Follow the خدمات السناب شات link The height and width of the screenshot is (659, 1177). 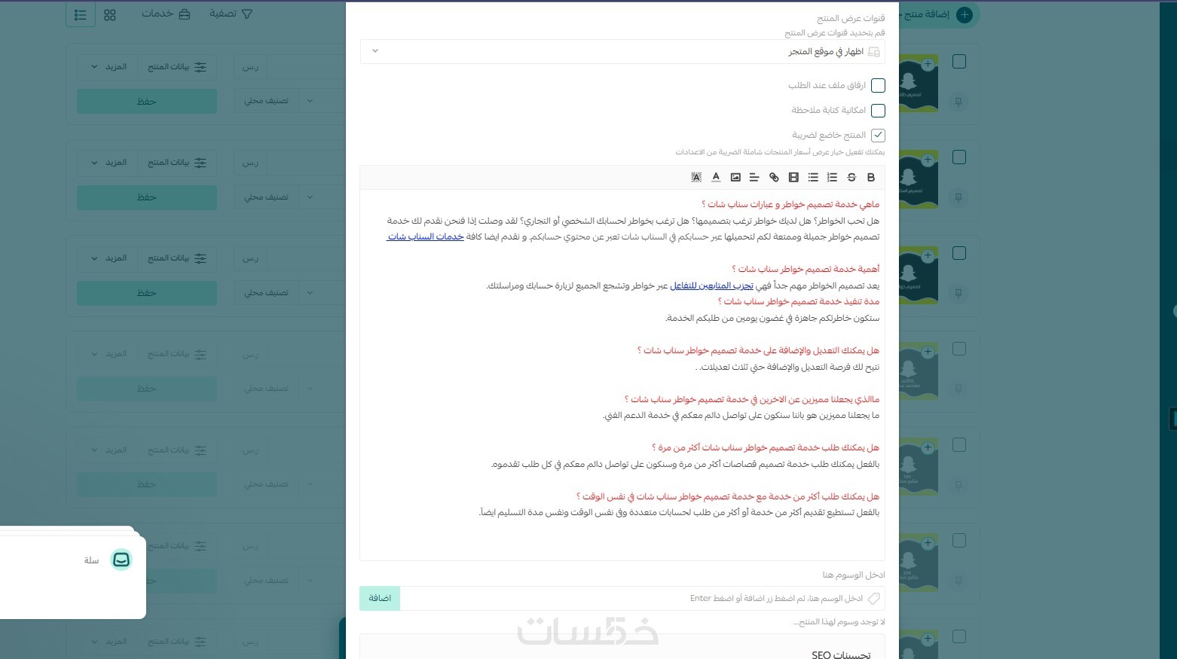tap(425, 237)
